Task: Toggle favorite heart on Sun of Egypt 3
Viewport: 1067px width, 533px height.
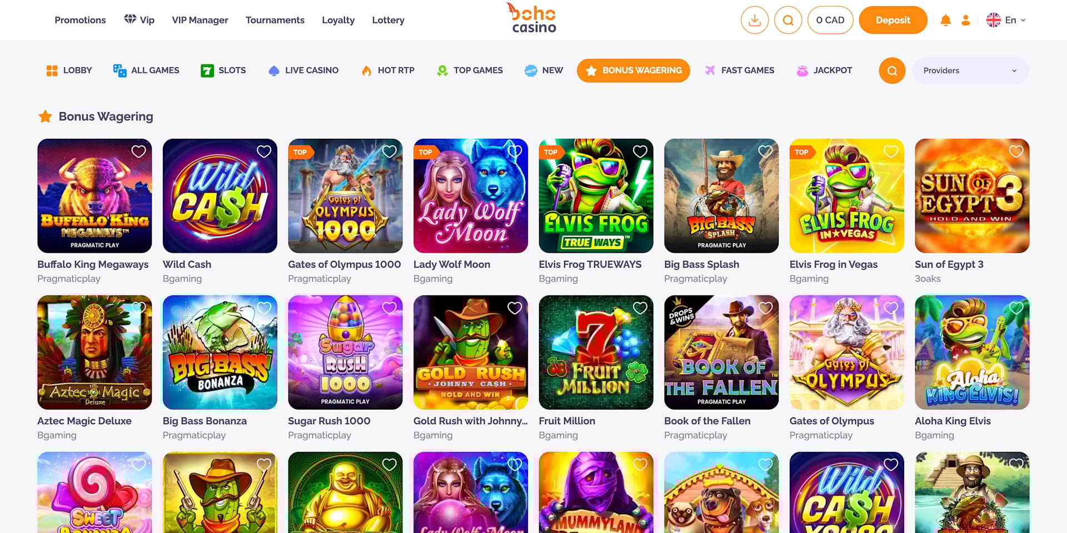Action: coord(1016,152)
